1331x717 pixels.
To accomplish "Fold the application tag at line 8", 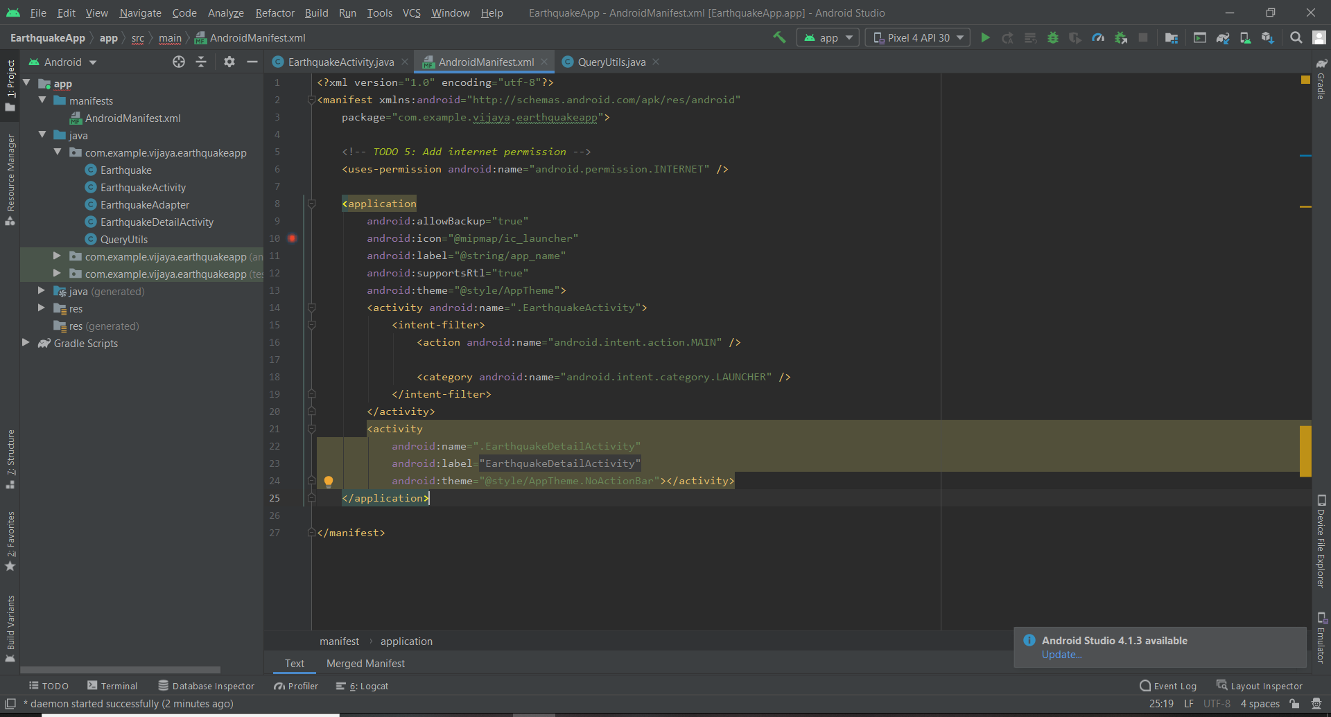I will [x=311, y=204].
